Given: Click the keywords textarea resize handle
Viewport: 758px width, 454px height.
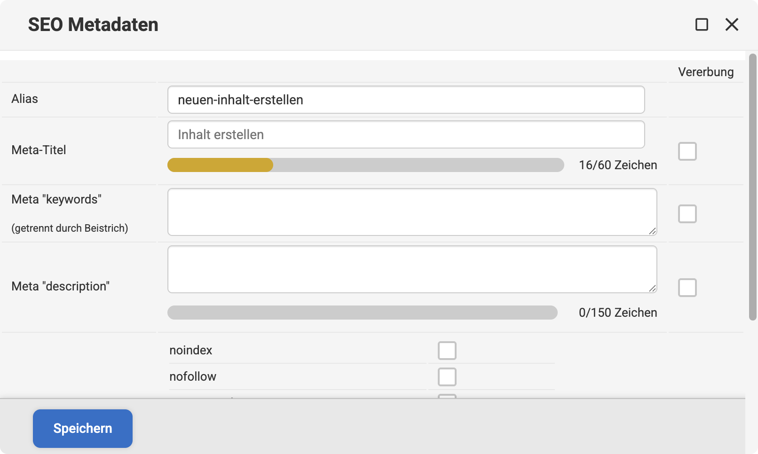Looking at the screenshot, I should coord(652,231).
